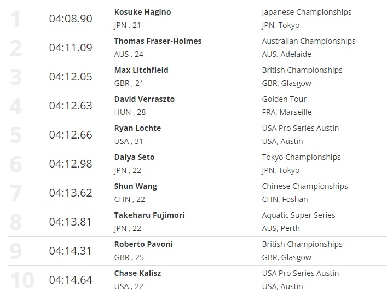Click the Japanese Championships meet
387x294 pixels.
307,12
